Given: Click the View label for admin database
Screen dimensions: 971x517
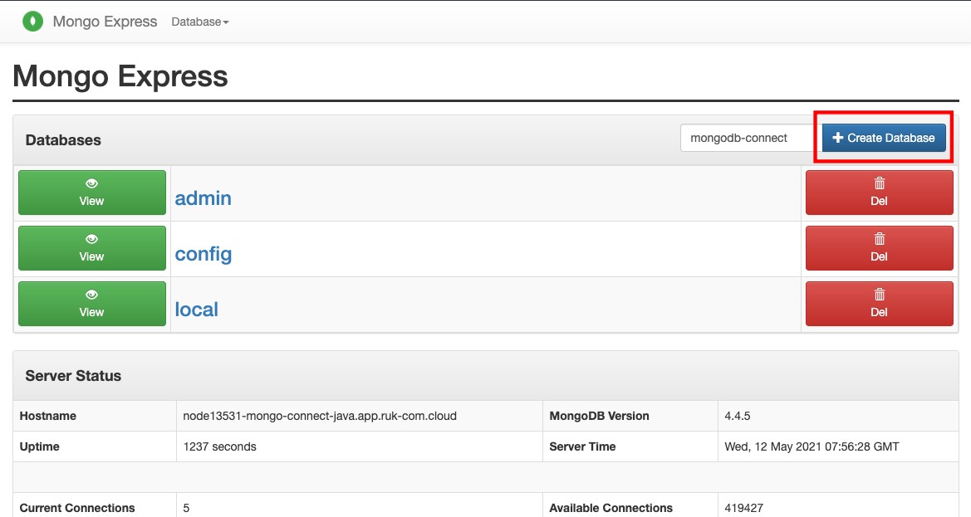Looking at the screenshot, I should (91, 201).
